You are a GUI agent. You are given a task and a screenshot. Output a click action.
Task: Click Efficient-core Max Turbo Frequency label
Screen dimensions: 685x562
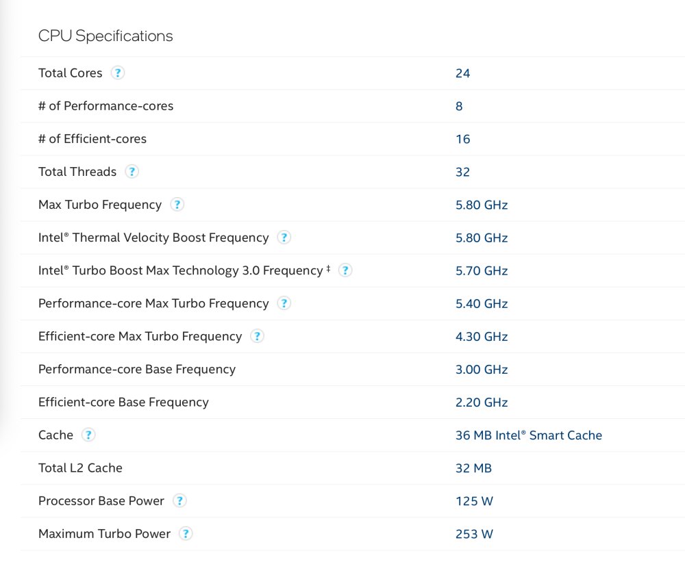[140, 336]
